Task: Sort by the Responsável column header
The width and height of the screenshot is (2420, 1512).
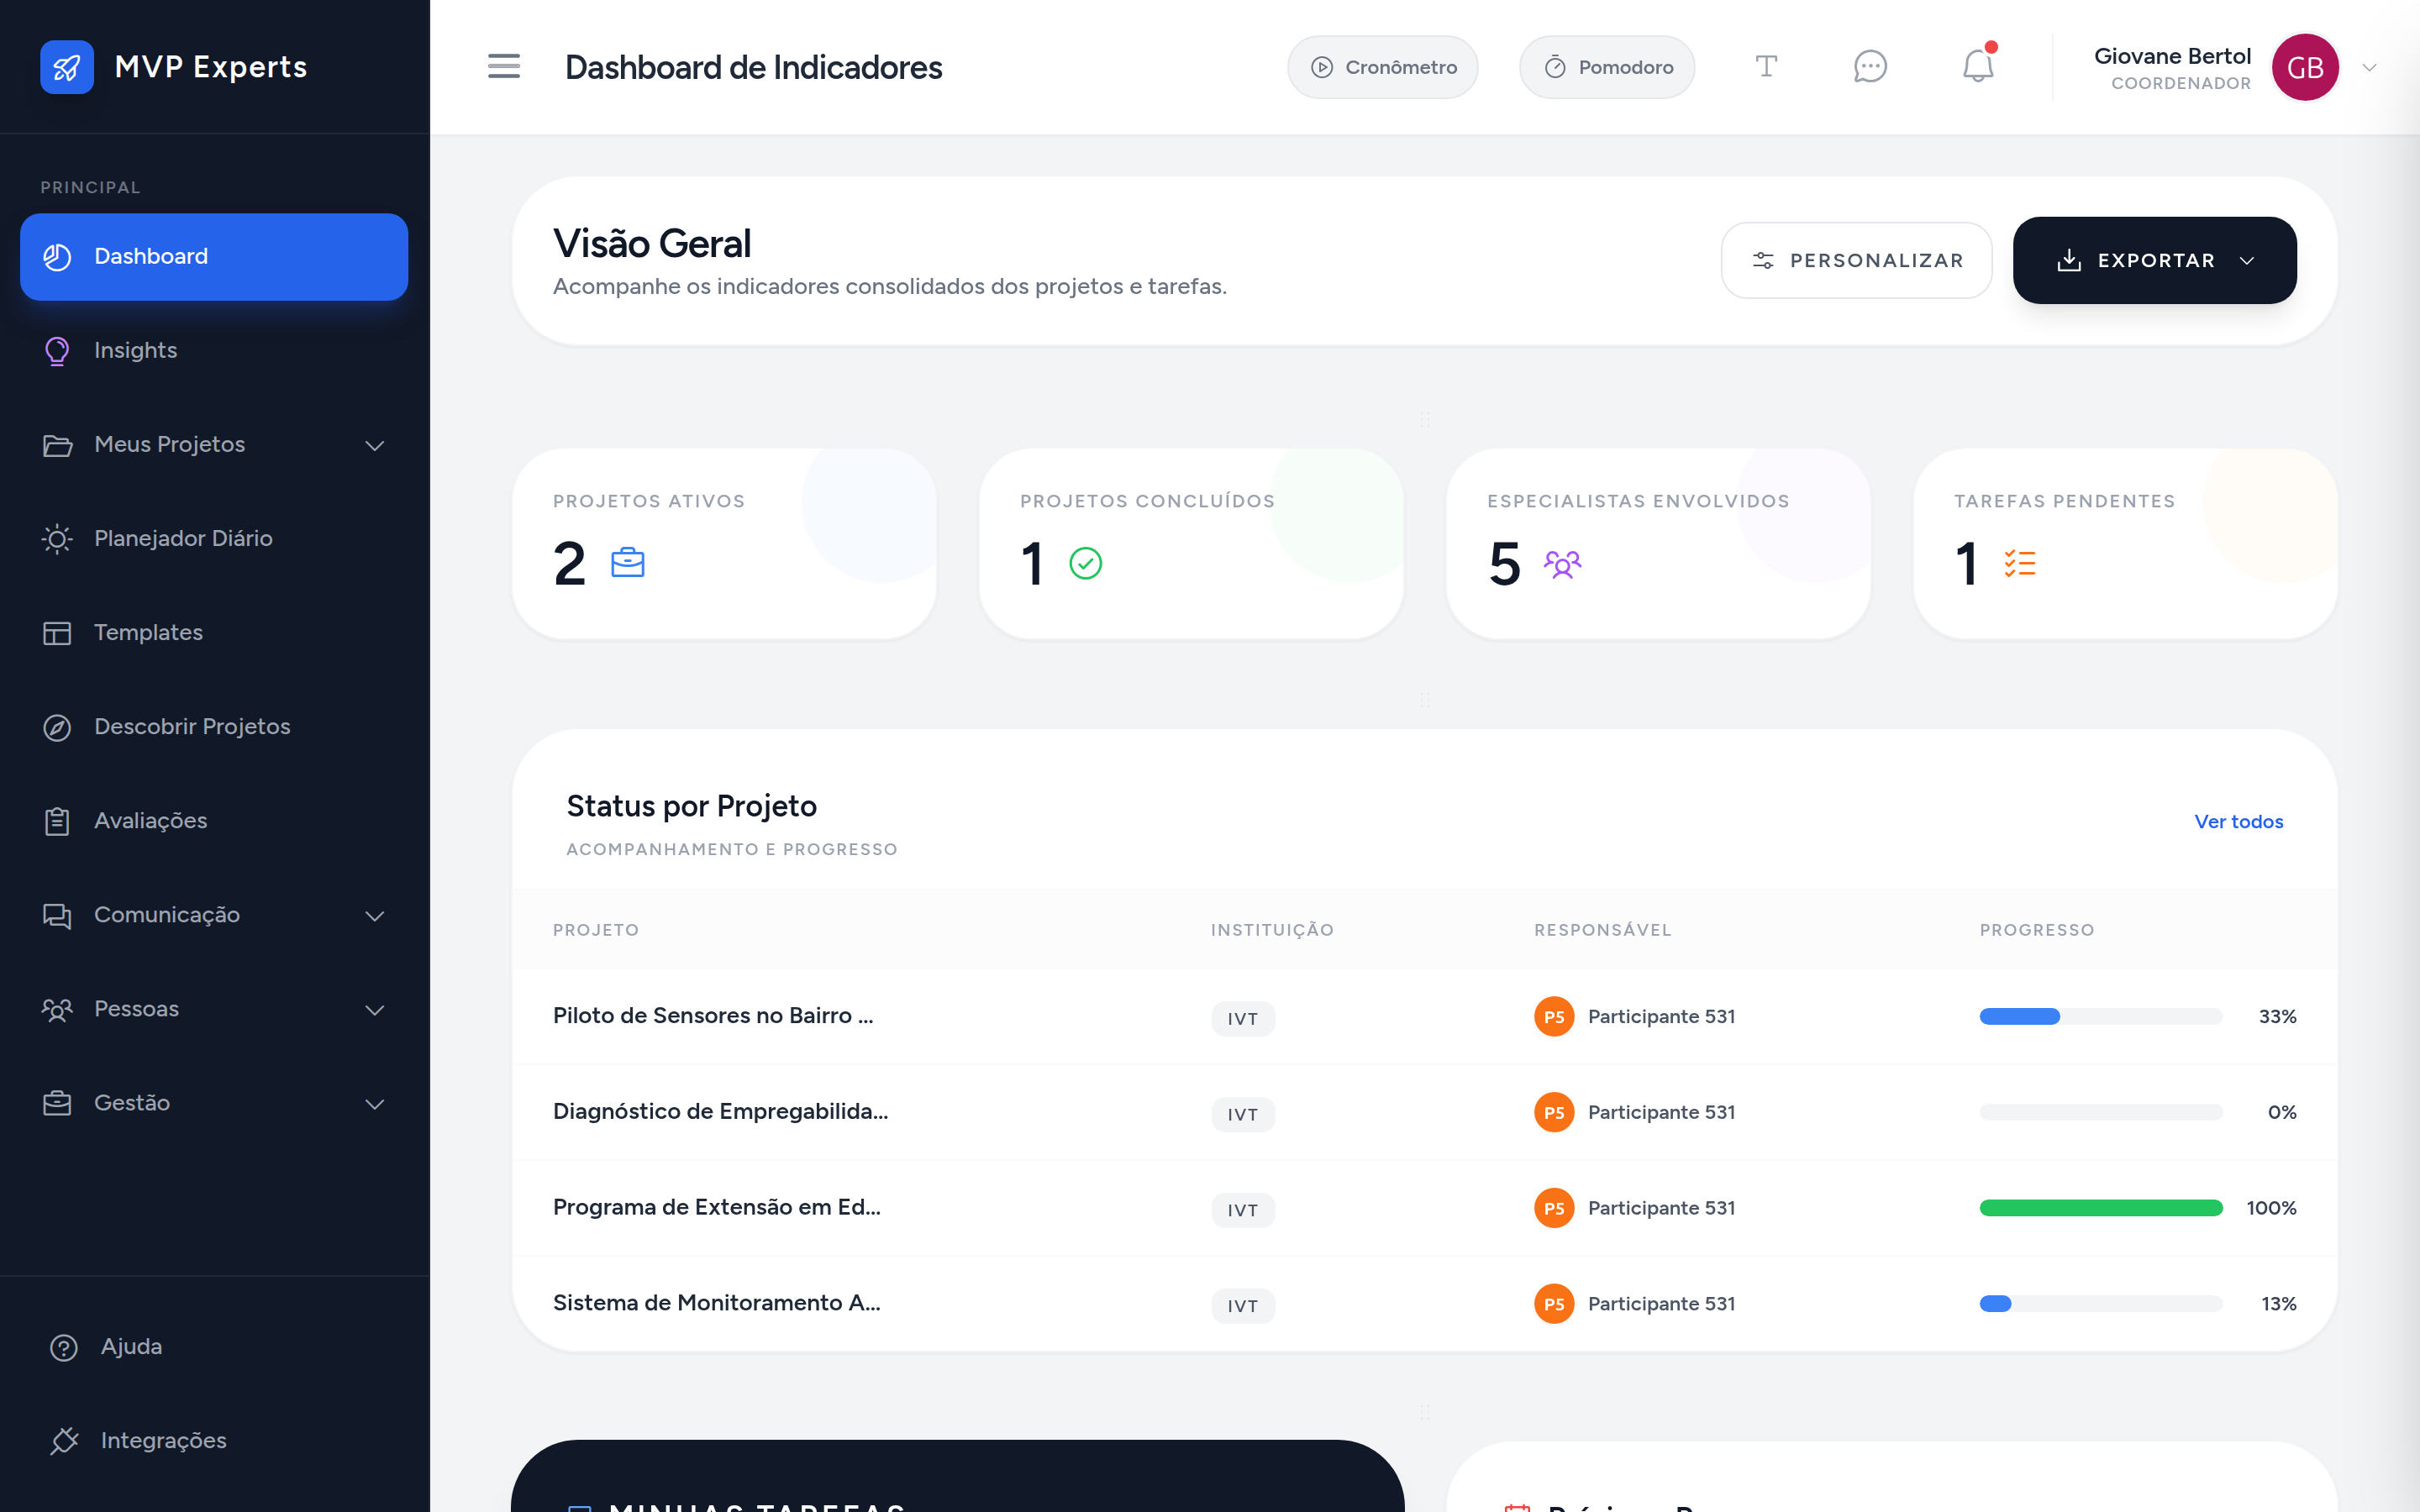Action: pyautogui.click(x=1602, y=930)
